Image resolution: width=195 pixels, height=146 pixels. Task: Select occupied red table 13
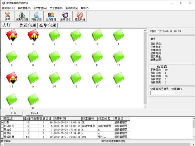pyautogui.click(x=12, y=78)
